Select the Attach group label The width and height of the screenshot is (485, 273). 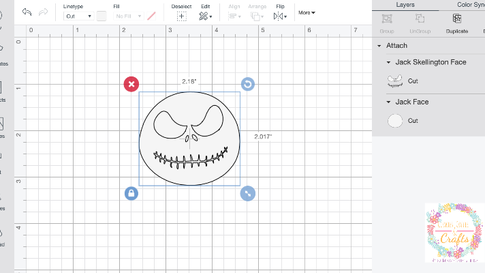[x=396, y=46]
